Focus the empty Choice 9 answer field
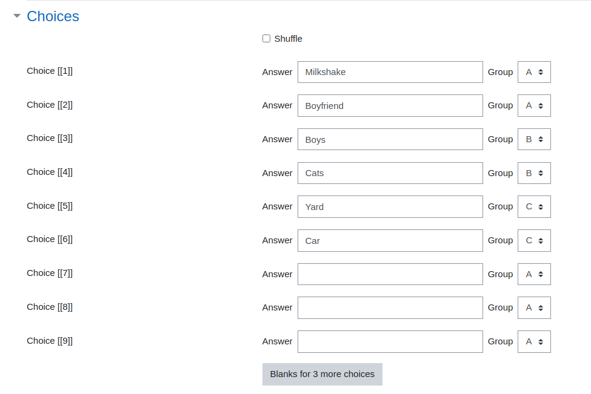Viewport: 591px width, 394px height. click(390, 342)
